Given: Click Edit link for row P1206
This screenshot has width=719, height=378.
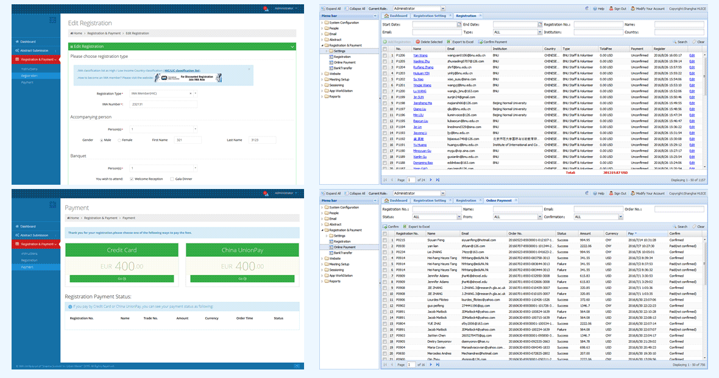Looking at the screenshot, I should 692,55.
